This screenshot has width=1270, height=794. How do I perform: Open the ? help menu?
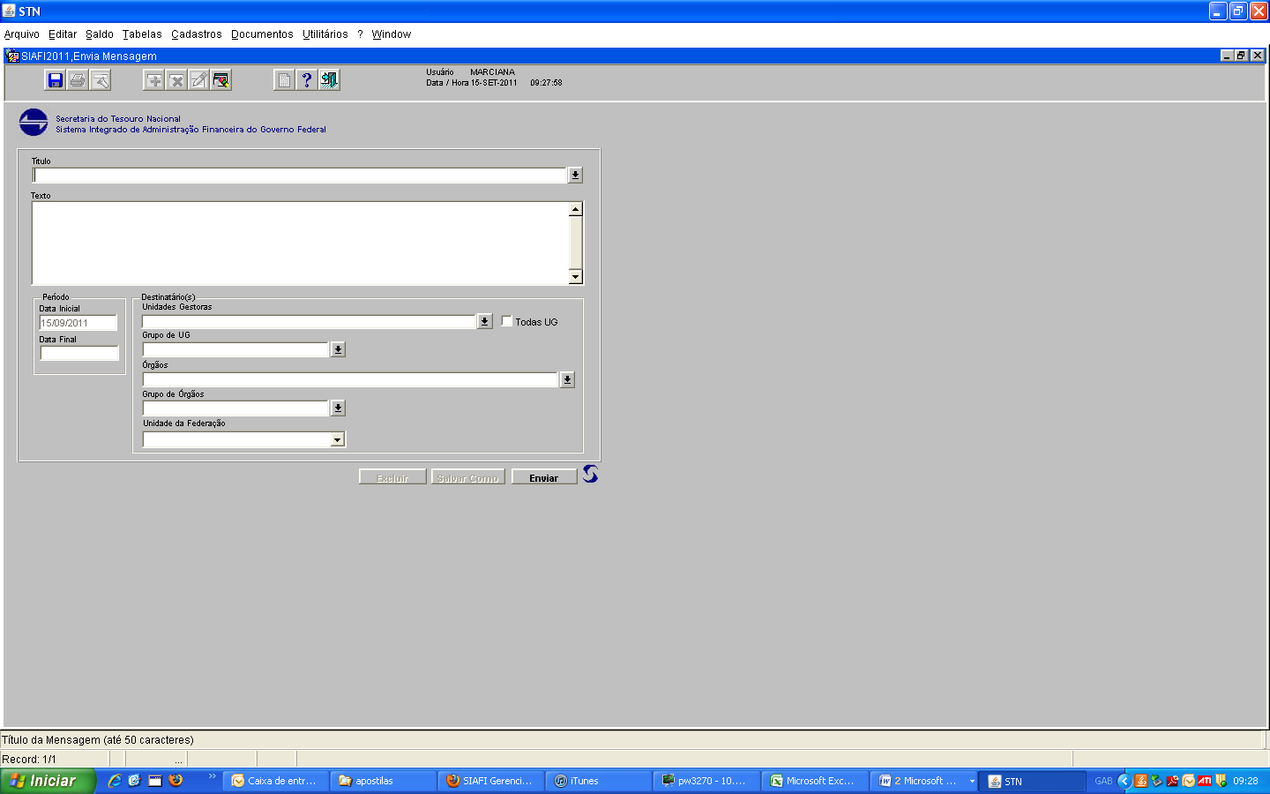point(360,34)
